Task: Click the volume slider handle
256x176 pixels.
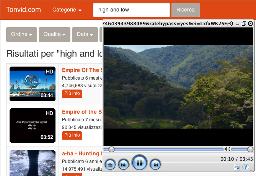Action: [250, 149]
